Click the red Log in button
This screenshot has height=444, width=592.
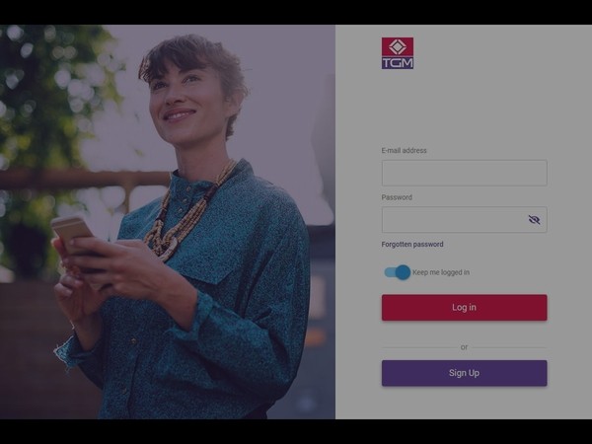click(x=464, y=307)
